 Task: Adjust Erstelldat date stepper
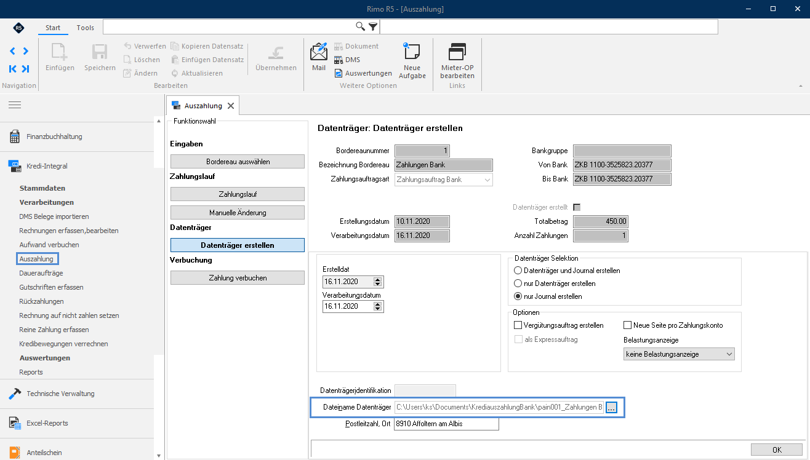[378, 282]
